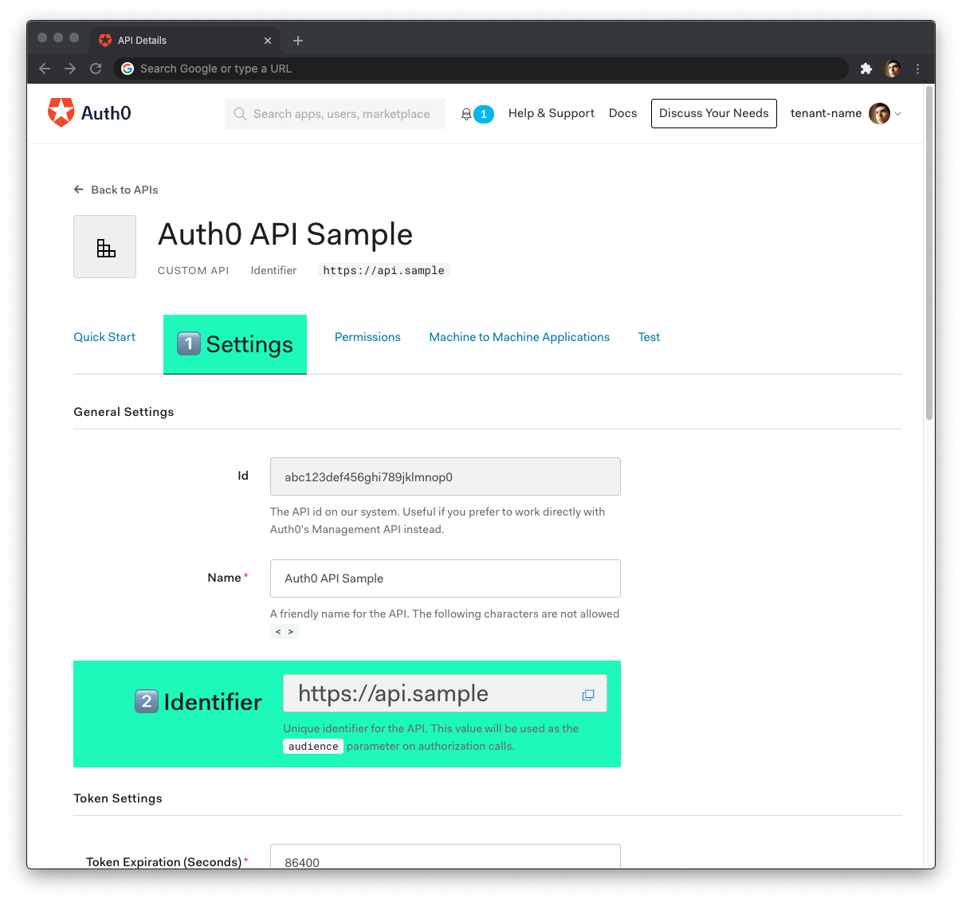Open Chrome three-dot menu

click(x=917, y=69)
